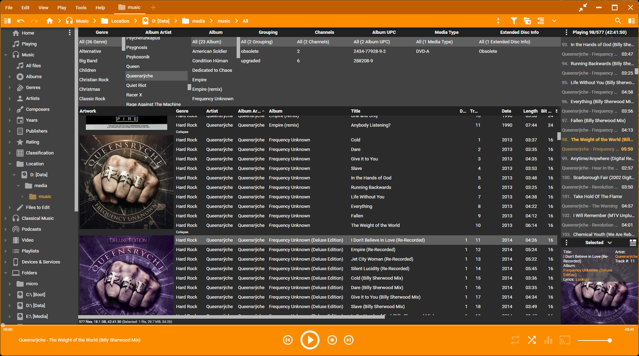
Task: Click the collapse-rows vertical arrows icon
Action: tap(498, 21)
